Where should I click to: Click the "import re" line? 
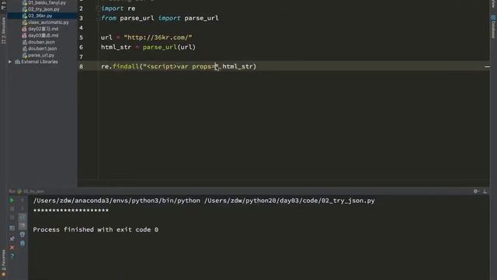[118, 9]
